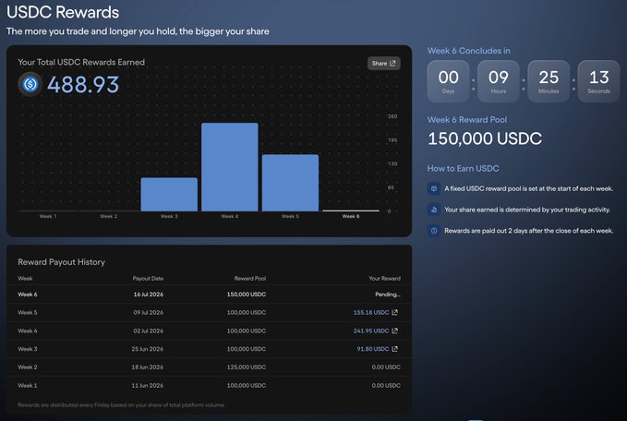Click the external link icon for Week 5 reward
Image resolution: width=627 pixels, height=421 pixels.
(x=394, y=312)
